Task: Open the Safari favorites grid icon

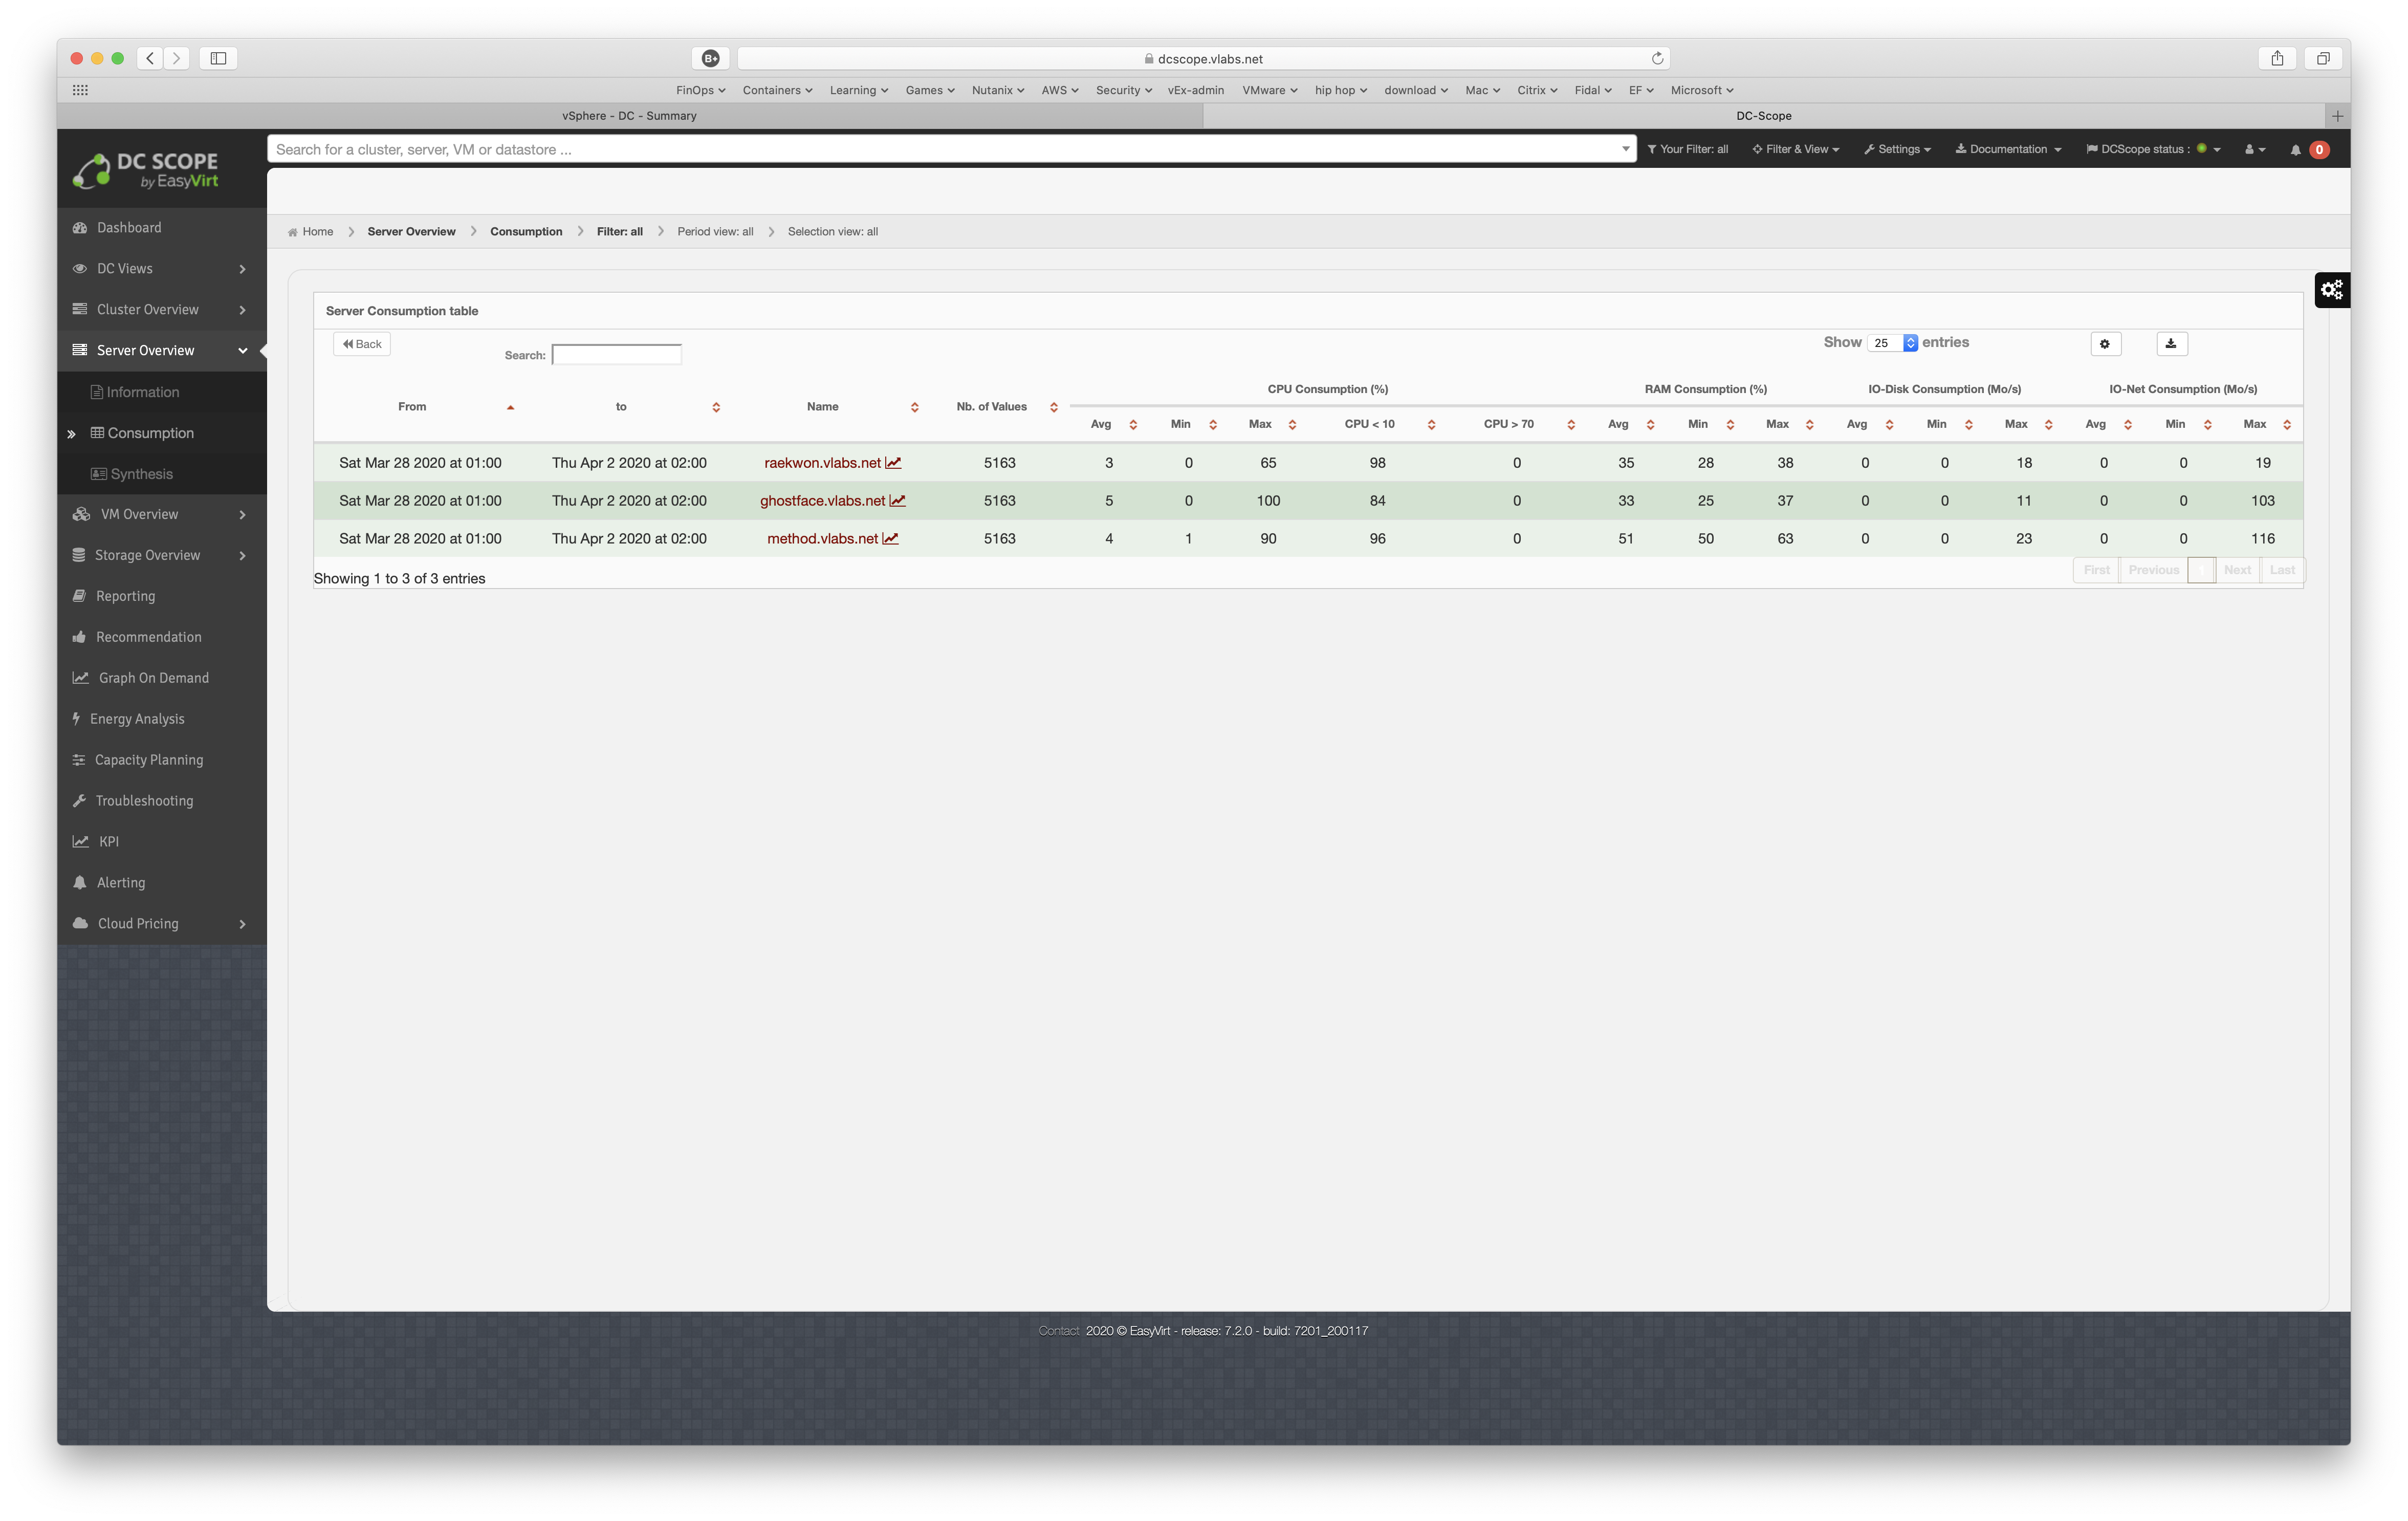Action: 80,90
